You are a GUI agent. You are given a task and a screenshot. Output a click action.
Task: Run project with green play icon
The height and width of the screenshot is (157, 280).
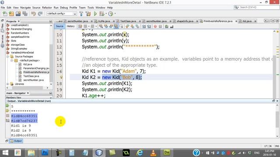[95, 14]
